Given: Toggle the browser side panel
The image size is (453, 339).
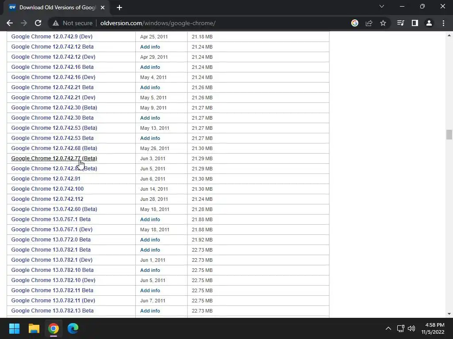Looking at the screenshot, I should pos(415,23).
